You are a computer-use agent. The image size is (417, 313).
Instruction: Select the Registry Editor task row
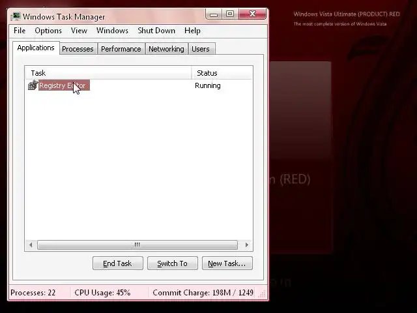[x=139, y=85]
